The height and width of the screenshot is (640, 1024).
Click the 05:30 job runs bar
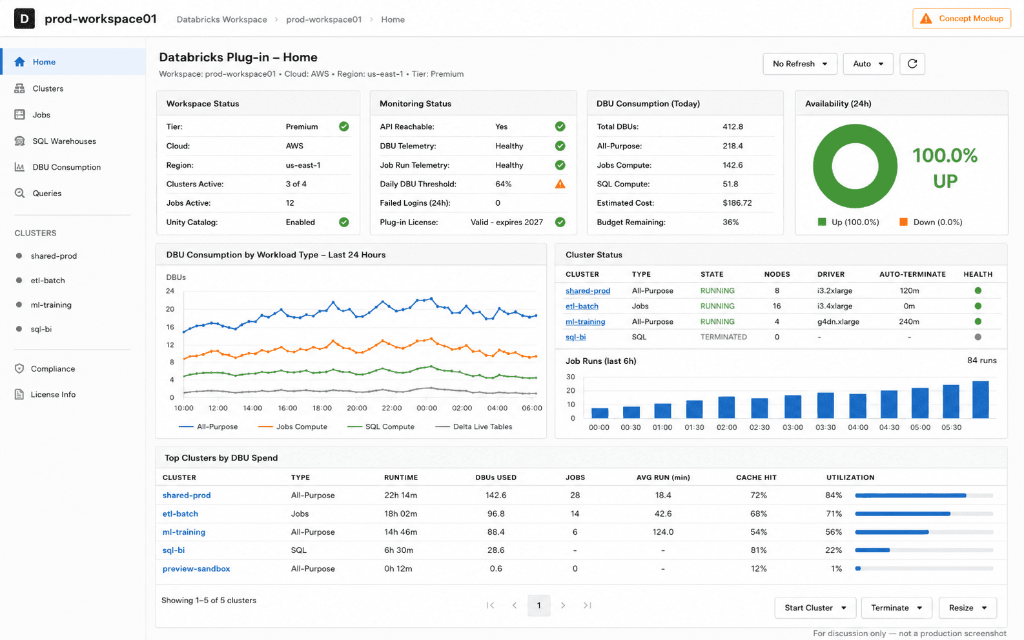click(951, 401)
